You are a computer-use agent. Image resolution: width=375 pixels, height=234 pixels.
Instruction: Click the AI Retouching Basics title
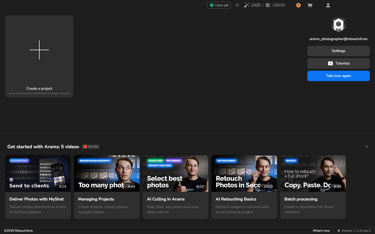tap(236, 199)
